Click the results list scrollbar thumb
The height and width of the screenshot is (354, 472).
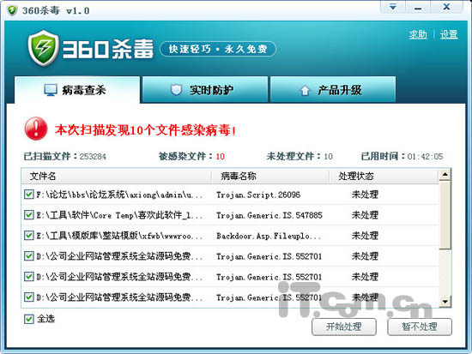click(445, 215)
